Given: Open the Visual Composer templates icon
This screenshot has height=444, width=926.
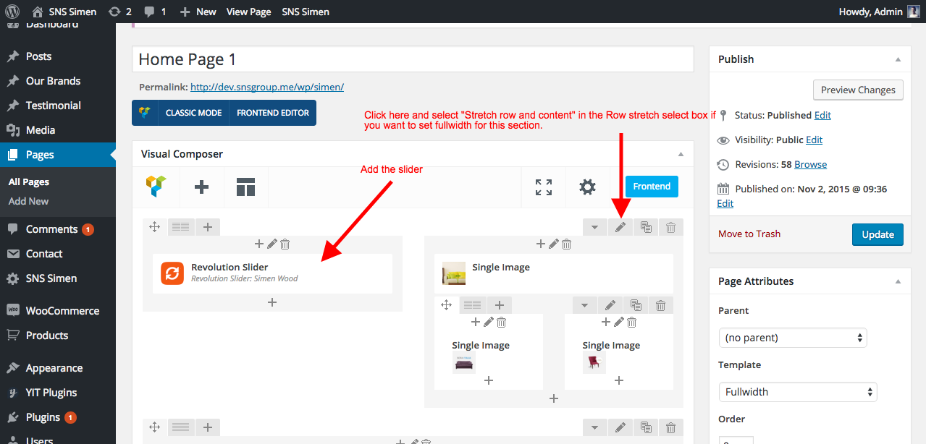Looking at the screenshot, I should click(x=245, y=187).
